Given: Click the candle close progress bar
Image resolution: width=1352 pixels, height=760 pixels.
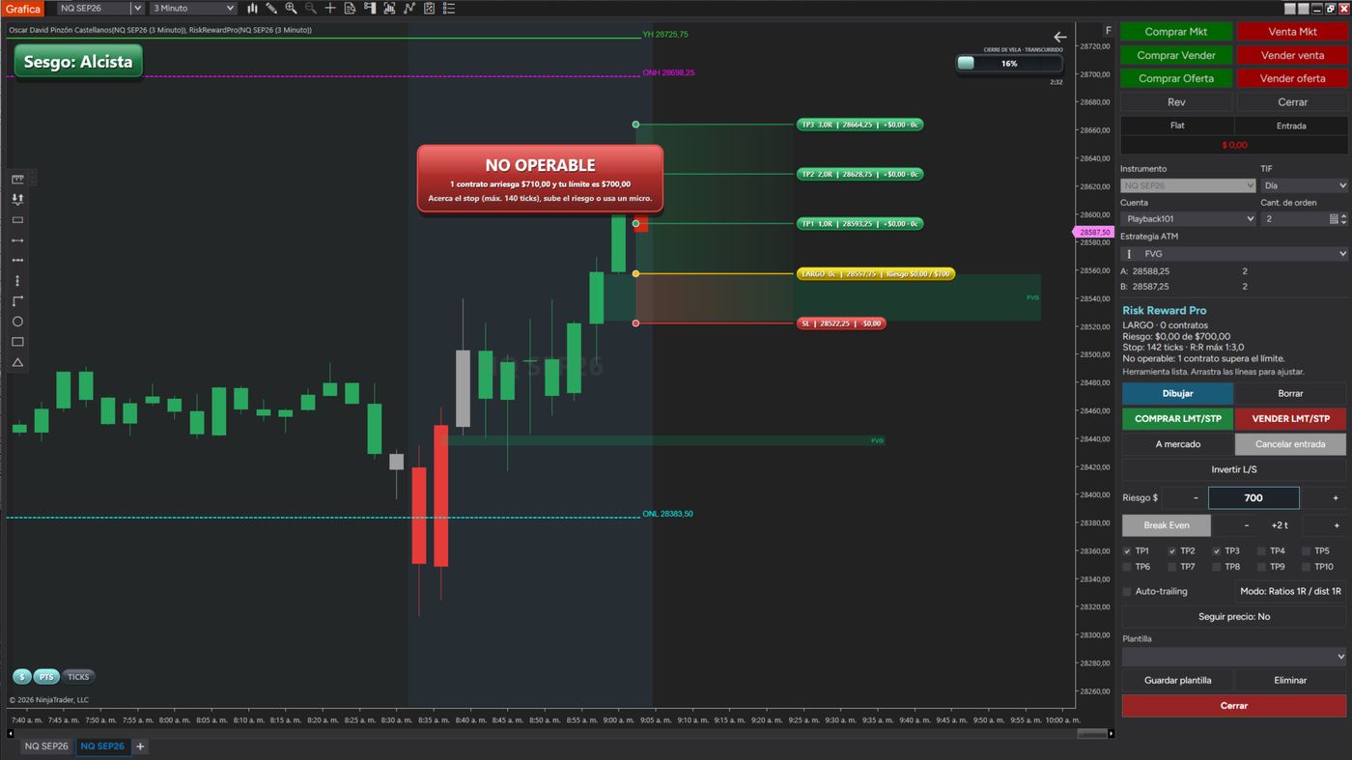Looking at the screenshot, I should [1009, 64].
